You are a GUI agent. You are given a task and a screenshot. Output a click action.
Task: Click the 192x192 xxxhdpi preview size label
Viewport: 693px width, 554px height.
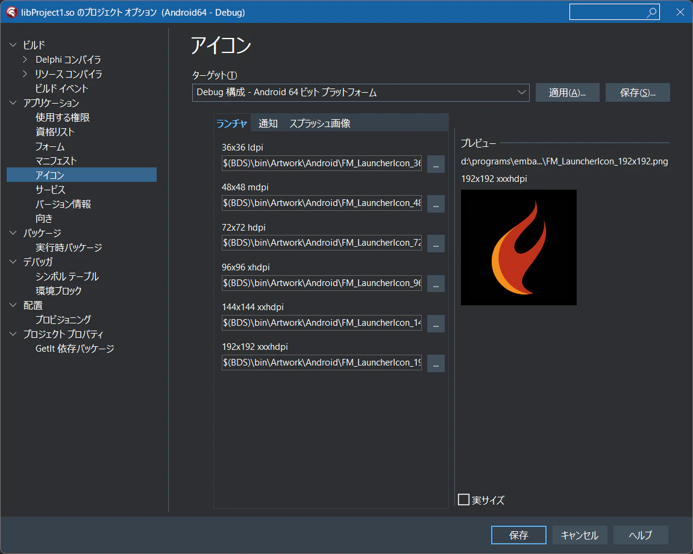494,178
